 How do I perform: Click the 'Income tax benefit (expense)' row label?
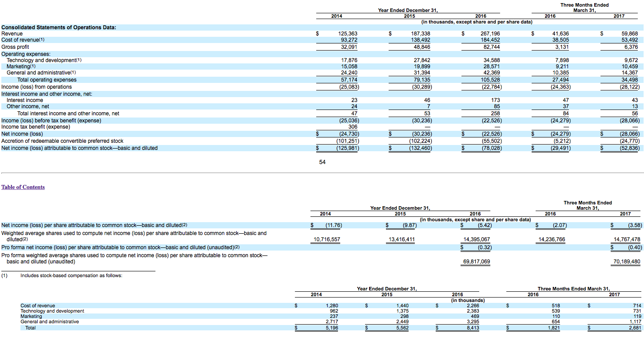point(36,127)
